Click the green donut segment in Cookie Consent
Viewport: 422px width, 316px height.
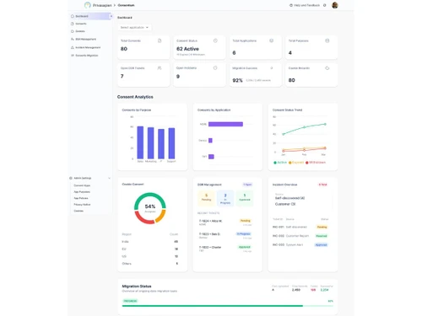[150, 195]
